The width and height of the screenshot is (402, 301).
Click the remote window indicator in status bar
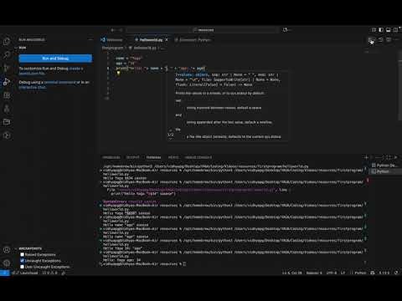5,273
